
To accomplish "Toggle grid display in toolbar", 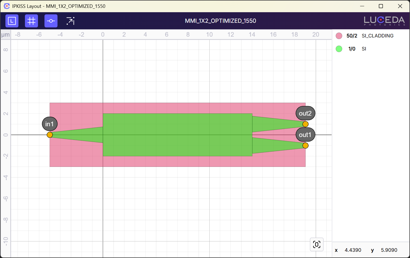I will pos(31,21).
